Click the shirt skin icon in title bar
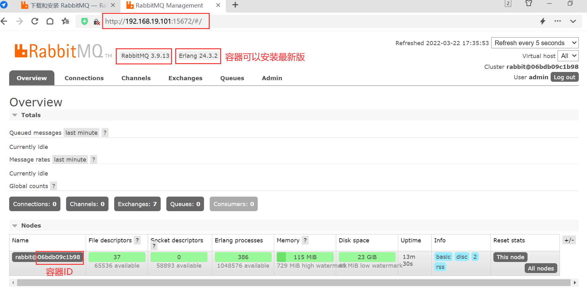This screenshot has height=291, width=587. click(x=528, y=3)
